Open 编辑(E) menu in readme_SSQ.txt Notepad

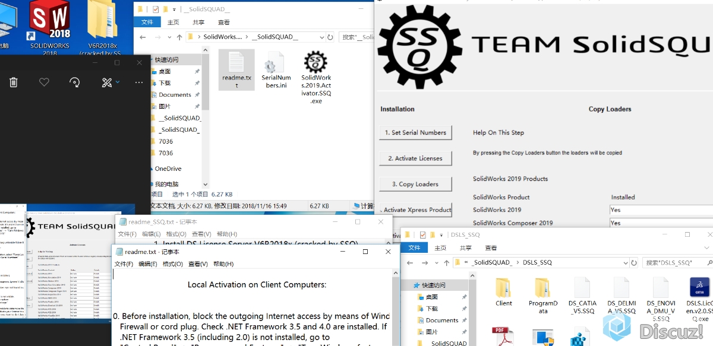point(150,234)
